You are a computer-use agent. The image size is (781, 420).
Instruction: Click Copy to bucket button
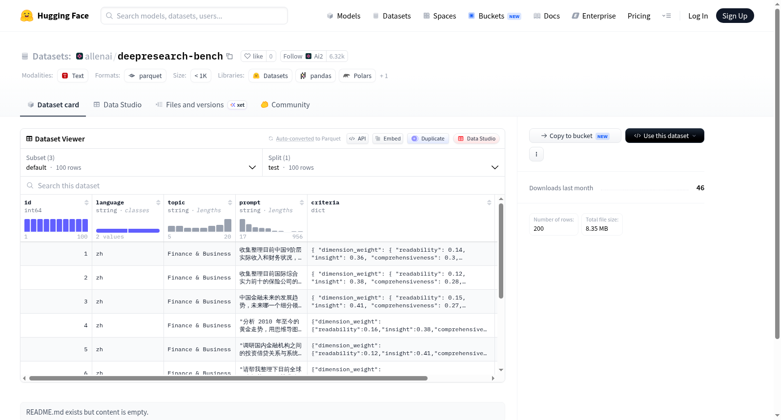[575, 136]
